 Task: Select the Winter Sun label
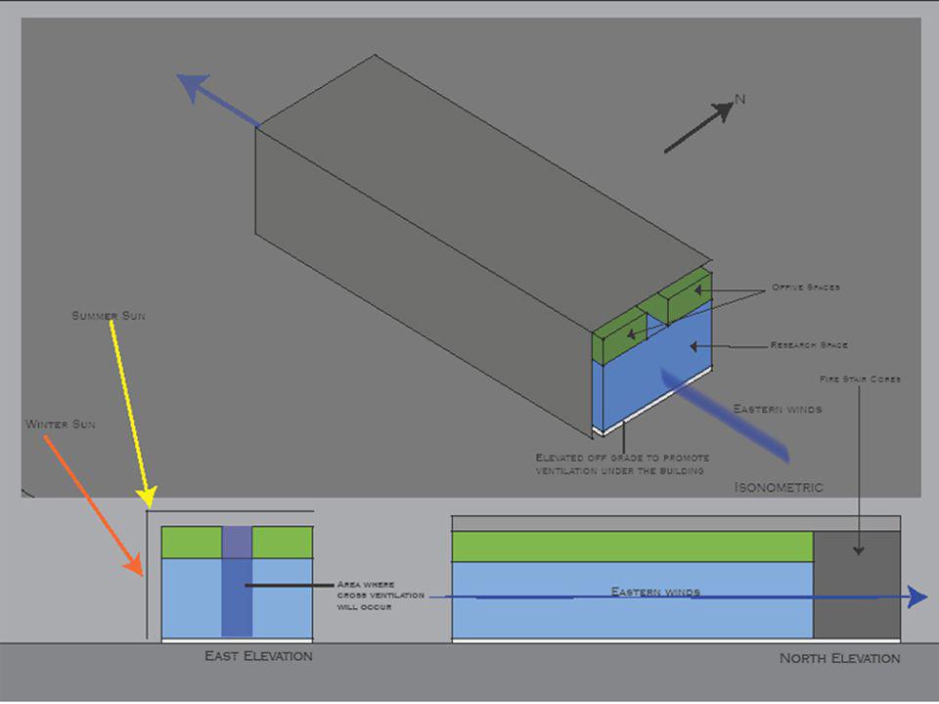tap(61, 423)
